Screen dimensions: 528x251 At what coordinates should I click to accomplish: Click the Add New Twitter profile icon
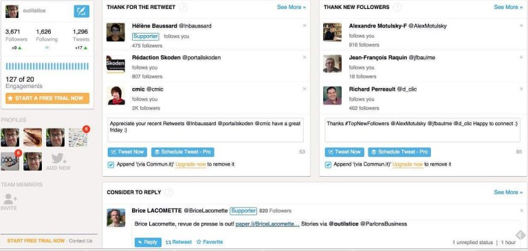click(58, 162)
